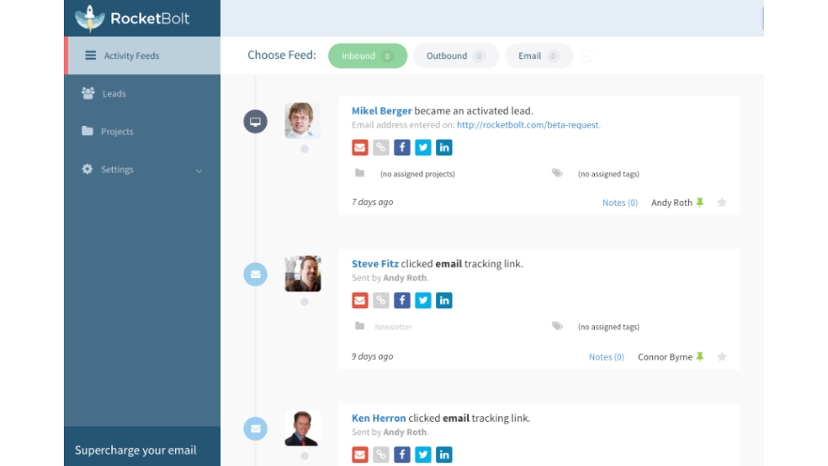Open Mikel Berger's LinkedIn profile
The width and height of the screenshot is (828, 466).
444,147
